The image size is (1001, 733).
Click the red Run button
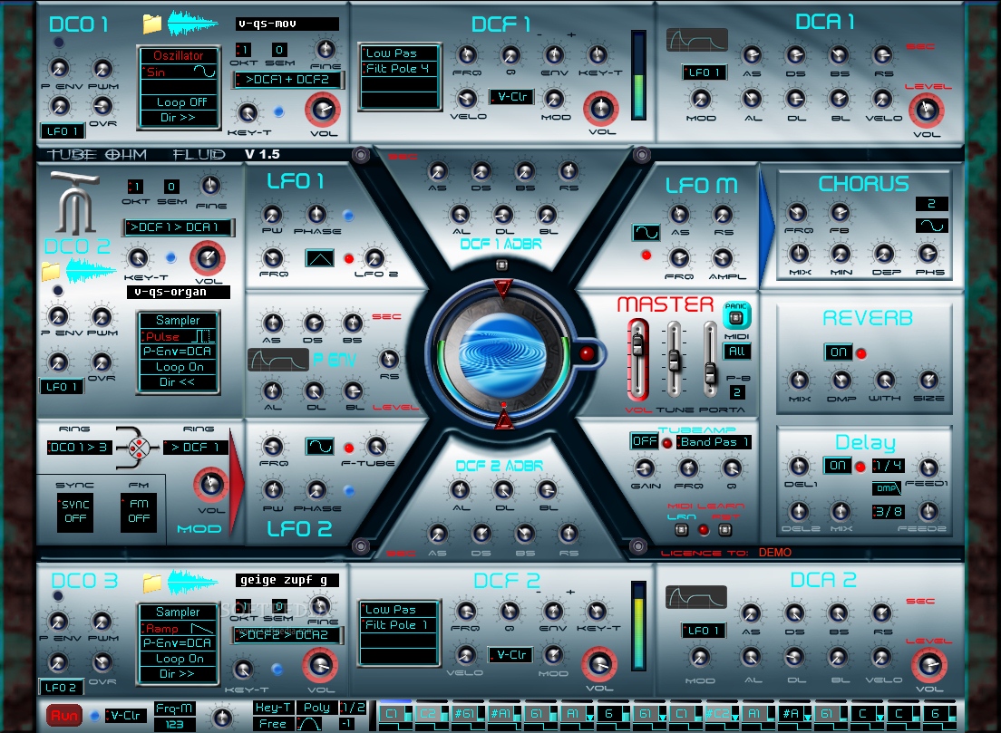[64, 715]
